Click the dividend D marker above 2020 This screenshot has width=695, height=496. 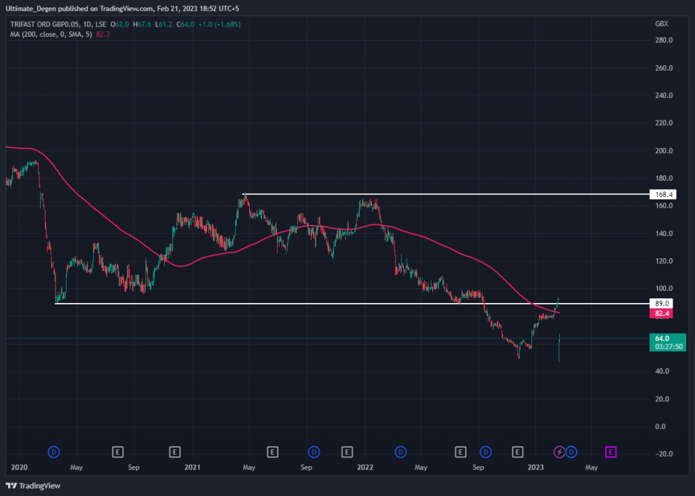coord(54,451)
